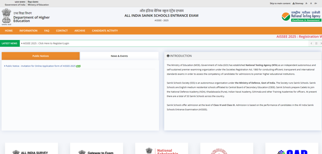Click the National Testing Agency logo
Screen dimensions: 322x154
pos(302,17)
